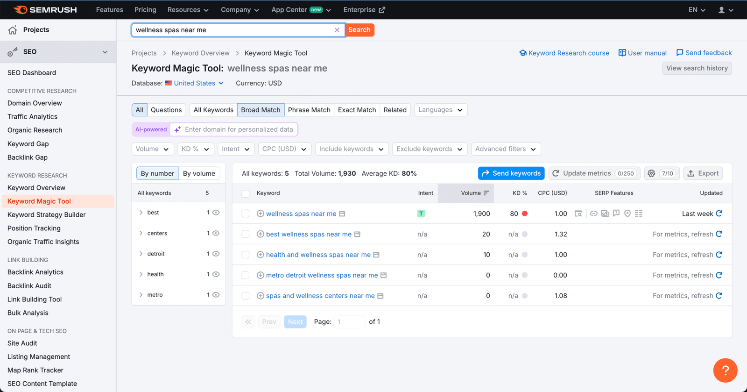
Task: Select the Questions tab
Action: click(x=166, y=110)
